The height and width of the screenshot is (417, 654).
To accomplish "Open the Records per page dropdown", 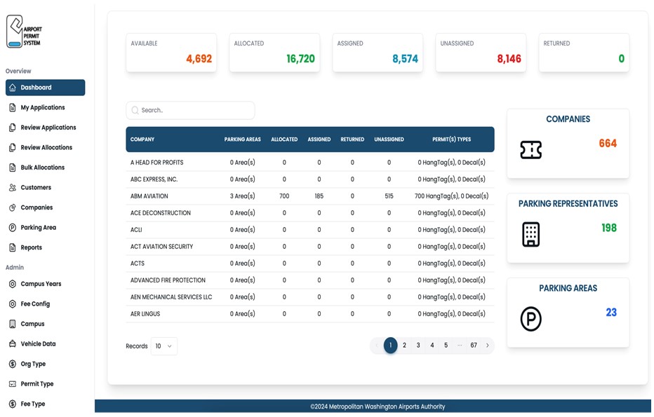I will click(164, 346).
